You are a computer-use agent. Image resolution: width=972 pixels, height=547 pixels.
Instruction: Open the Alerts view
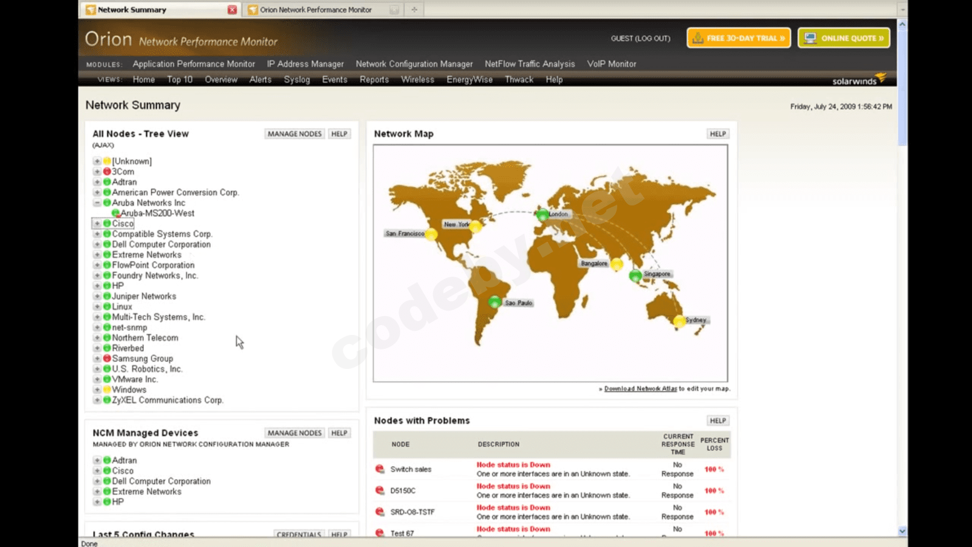click(x=260, y=80)
